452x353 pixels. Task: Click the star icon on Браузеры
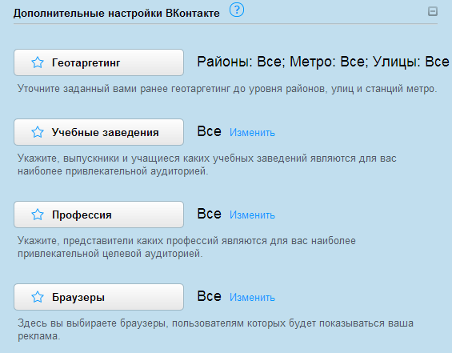(x=38, y=297)
